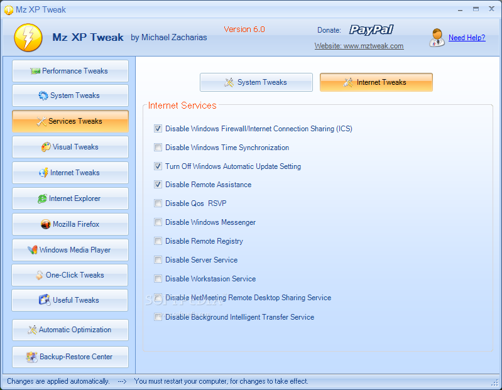Click the Automatic Optimization wrench icon
502x390 pixels.
(32, 330)
